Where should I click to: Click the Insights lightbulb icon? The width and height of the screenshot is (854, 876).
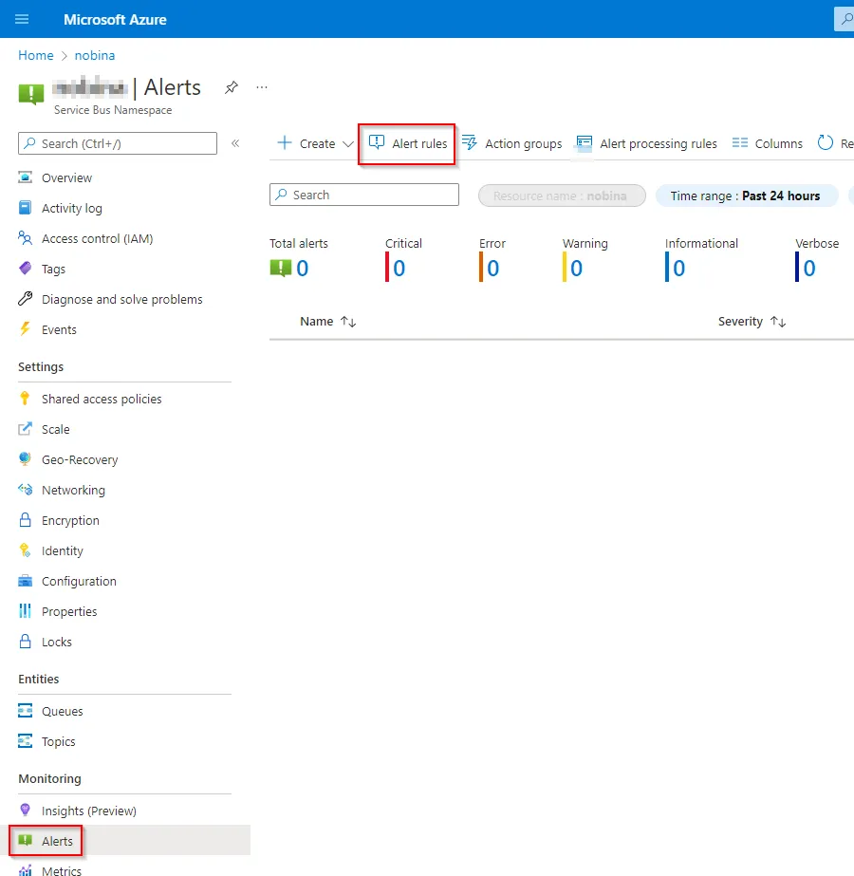click(25, 811)
